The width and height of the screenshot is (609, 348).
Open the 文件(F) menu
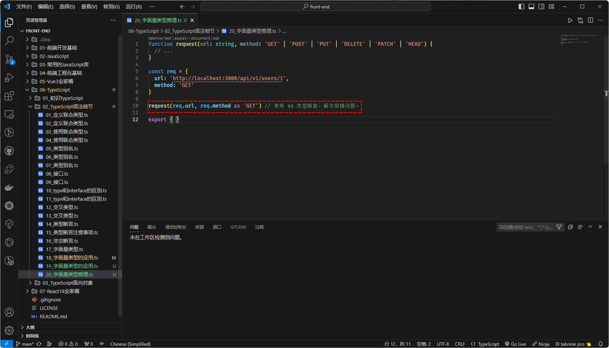(x=24, y=6)
